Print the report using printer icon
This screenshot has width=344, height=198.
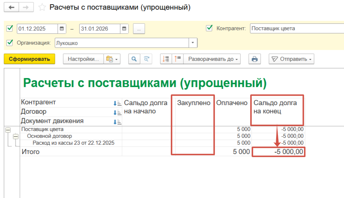click(x=255, y=59)
